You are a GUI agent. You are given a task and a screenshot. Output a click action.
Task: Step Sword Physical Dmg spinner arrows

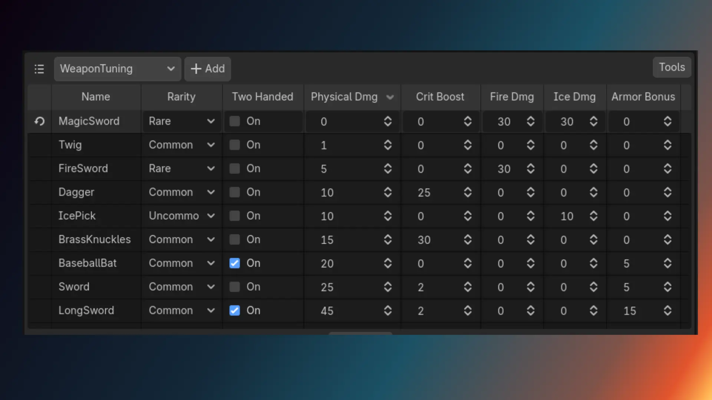[x=388, y=287]
